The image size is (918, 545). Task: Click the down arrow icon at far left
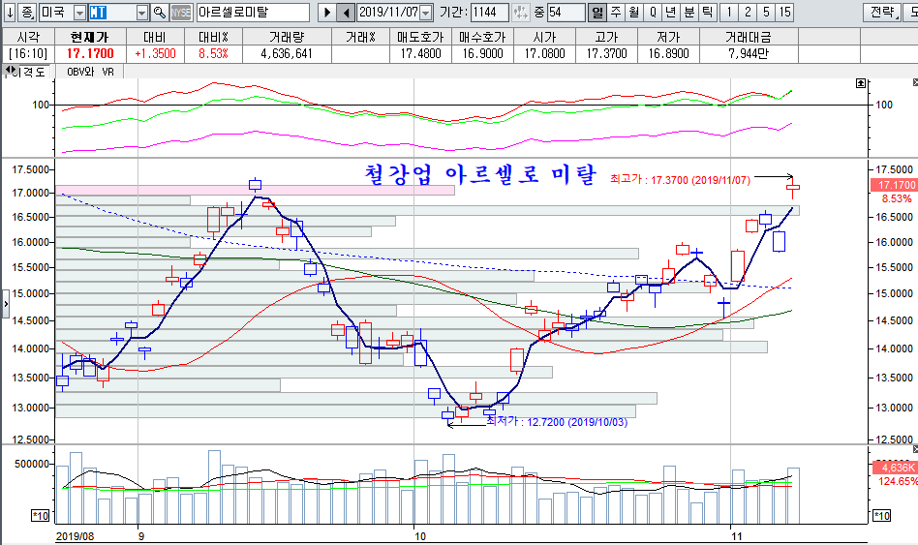9,13
